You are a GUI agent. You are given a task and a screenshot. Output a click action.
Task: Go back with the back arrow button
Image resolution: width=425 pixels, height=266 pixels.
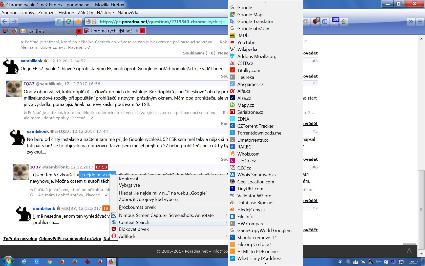(x=5, y=22)
